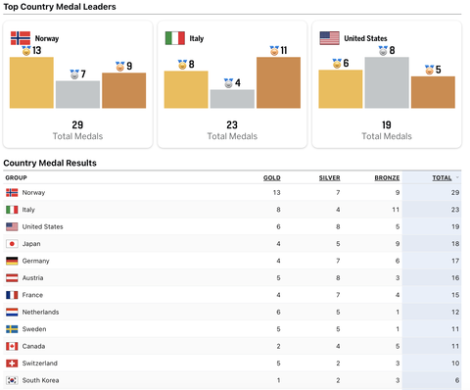The width and height of the screenshot is (470, 390).
Task: Click the Top Country Medal Leaders heading
Action: [x=60, y=7]
